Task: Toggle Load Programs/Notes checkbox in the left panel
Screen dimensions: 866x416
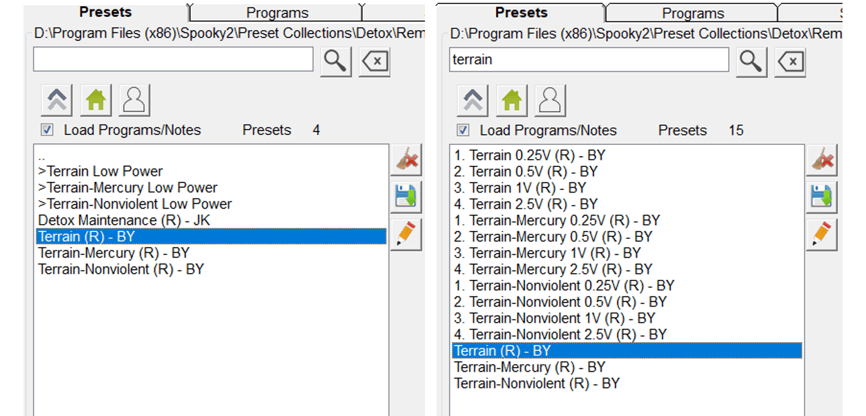Action: click(48, 130)
